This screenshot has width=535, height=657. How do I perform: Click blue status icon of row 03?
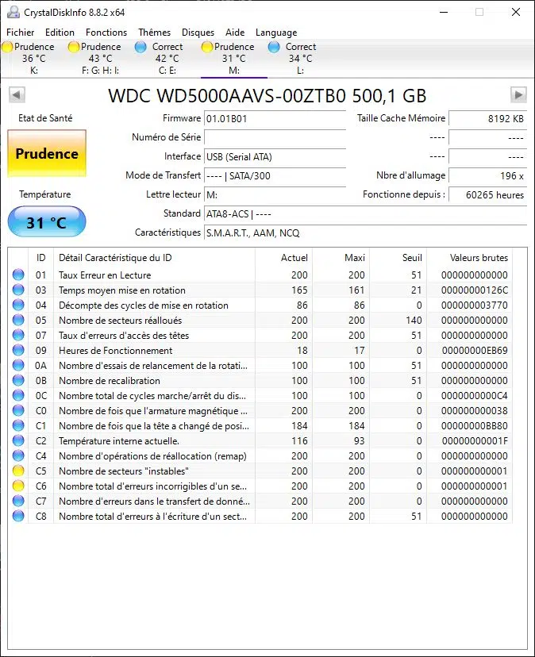(18, 290)
